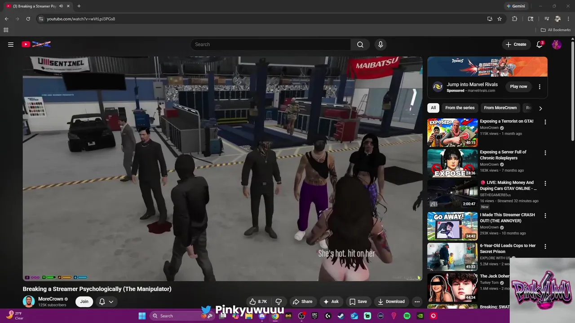Open NVIDIA app from the taskbar
Image resolution: width=575 pixels, height=323 pixels.
[x=420, y=316]
